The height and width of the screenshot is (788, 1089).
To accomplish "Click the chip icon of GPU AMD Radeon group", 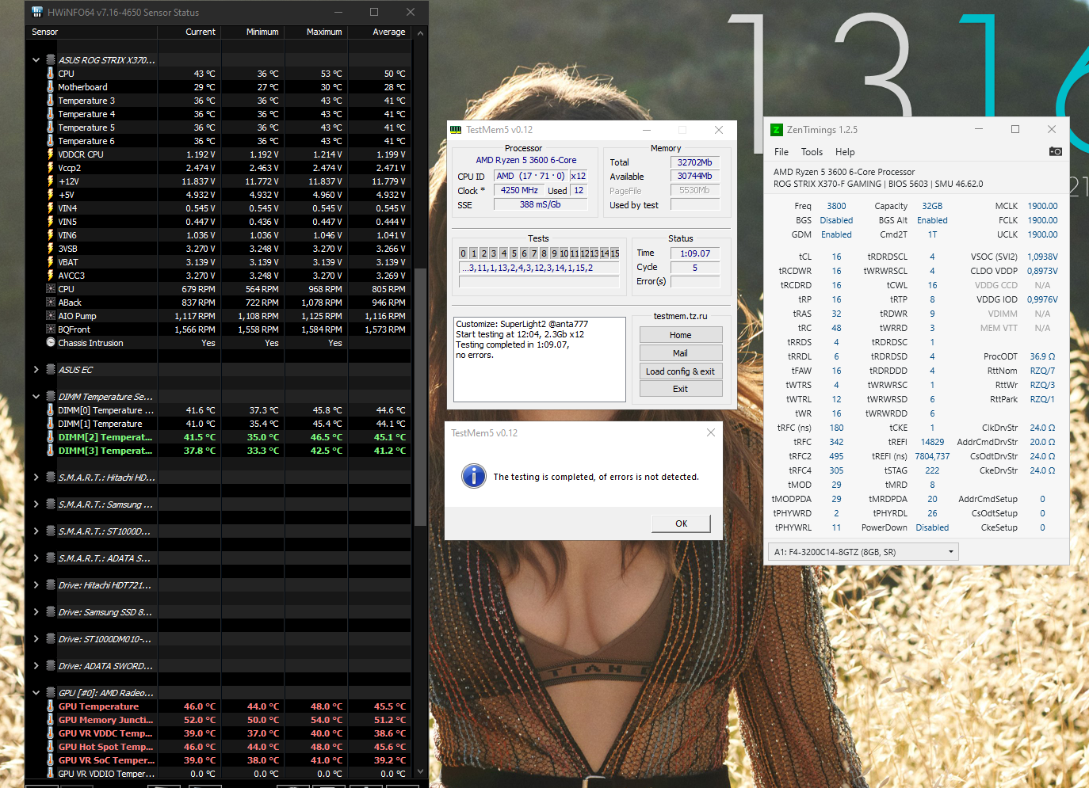I will point(51,693).
